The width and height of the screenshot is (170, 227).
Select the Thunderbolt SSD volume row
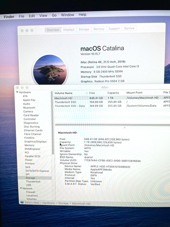point(112,102)
